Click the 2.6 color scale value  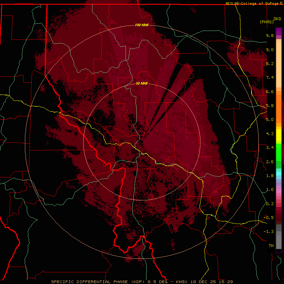click(270, 162)
